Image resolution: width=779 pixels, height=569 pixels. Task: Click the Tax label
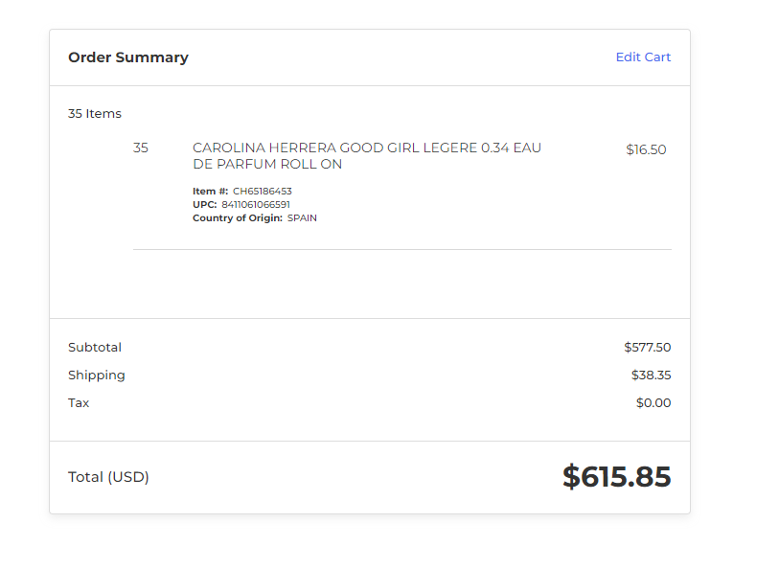(79, 402)
